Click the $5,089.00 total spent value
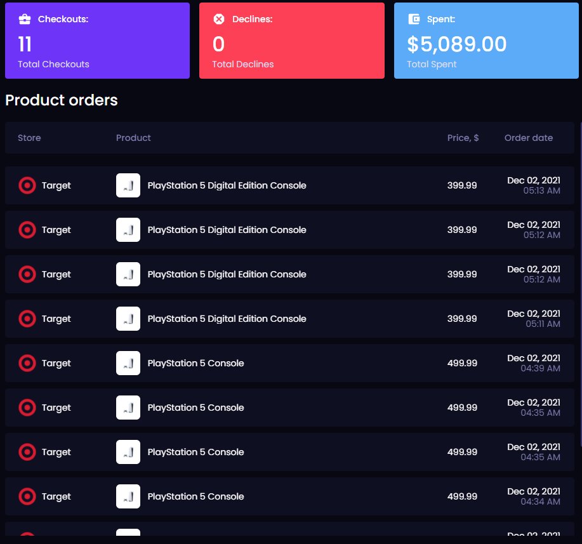The width and height of the screenshot is (582, 544). click(457, 44)
